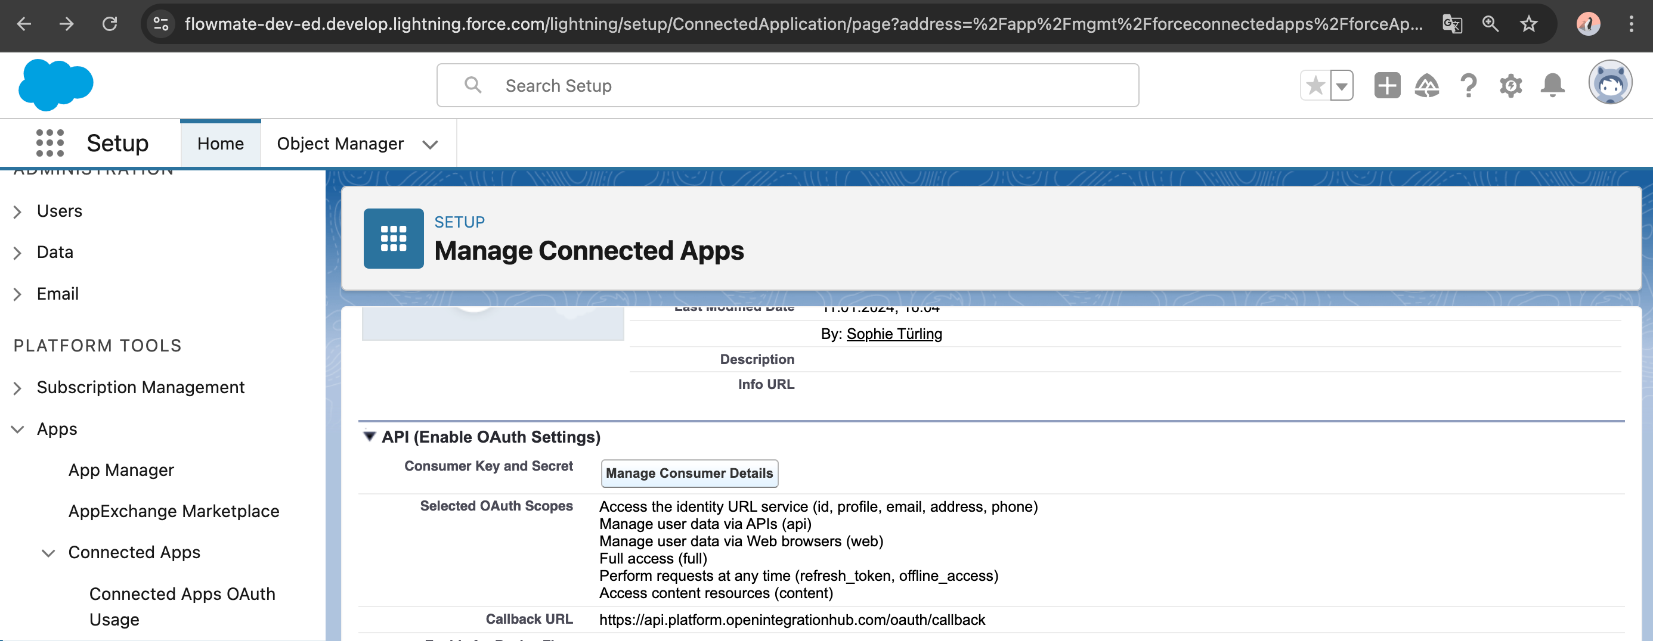Click the Manage Consumer Details button
This screenshot has height=641, width=1653.
pos(689,473)
